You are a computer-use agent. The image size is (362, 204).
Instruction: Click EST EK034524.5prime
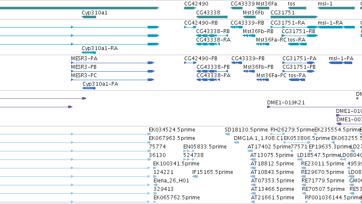[x=172, y=130]
